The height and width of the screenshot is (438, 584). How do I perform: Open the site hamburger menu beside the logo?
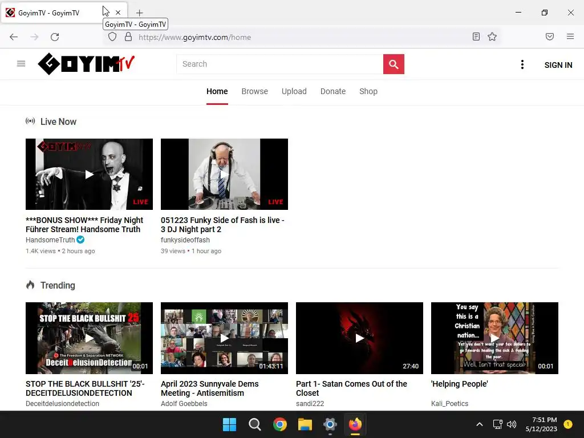(x=21, y=64)
